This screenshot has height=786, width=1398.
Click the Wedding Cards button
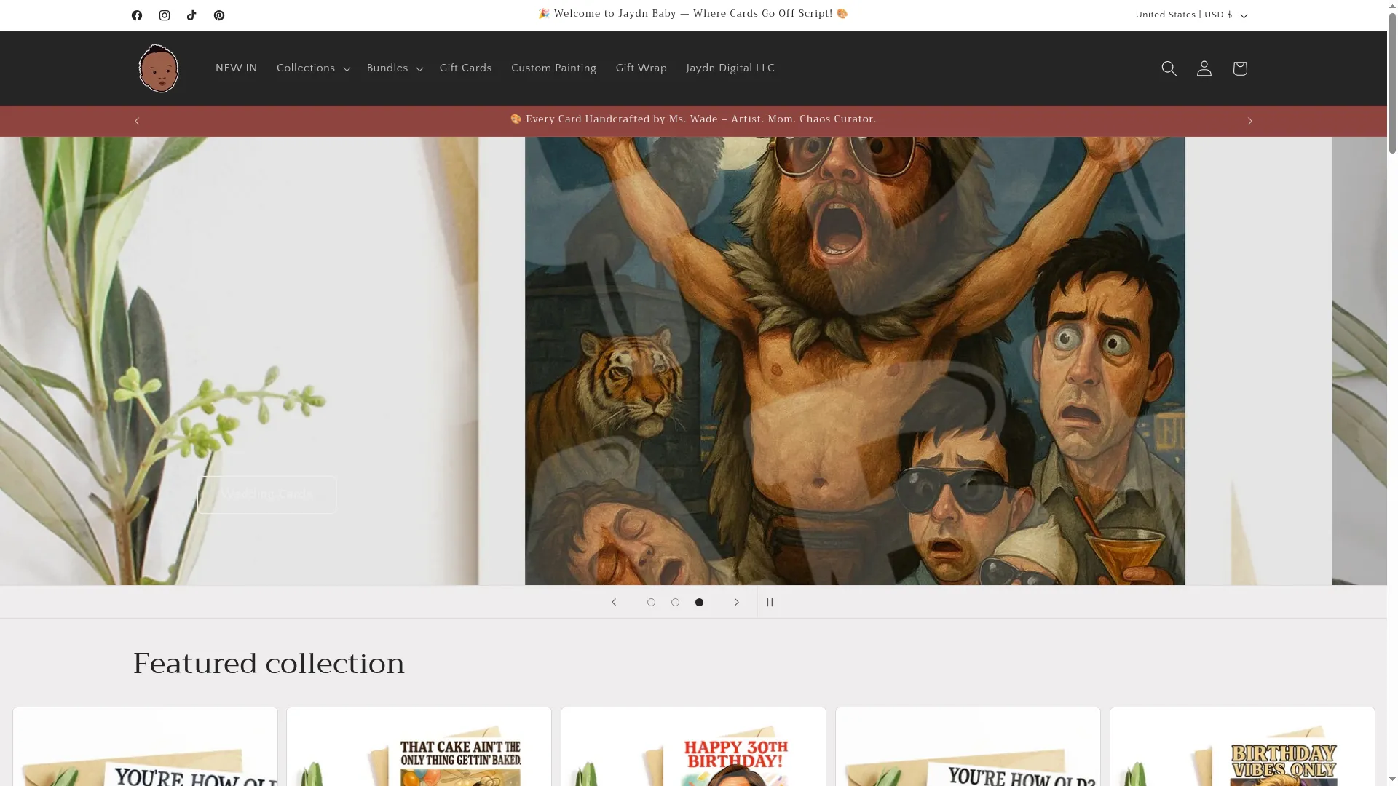click(267, 495)
